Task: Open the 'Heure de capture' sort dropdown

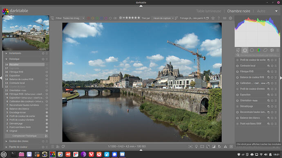Action: [163, 18]
